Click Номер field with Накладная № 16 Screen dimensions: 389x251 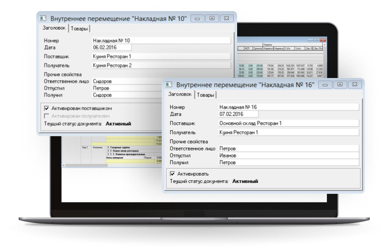[x=289, y=107]
